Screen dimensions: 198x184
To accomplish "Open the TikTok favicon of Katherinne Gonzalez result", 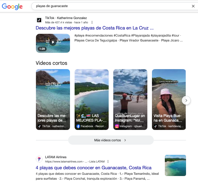I will point(39,20).
